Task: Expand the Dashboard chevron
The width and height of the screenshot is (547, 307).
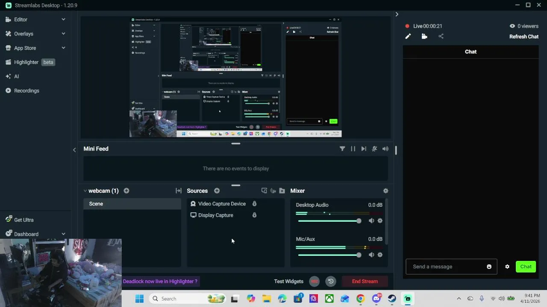Action: 63,234
